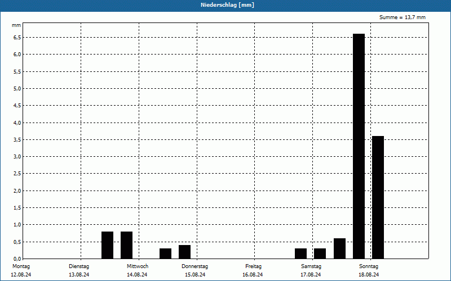Select the Donnerstag day label

[194, 266]
